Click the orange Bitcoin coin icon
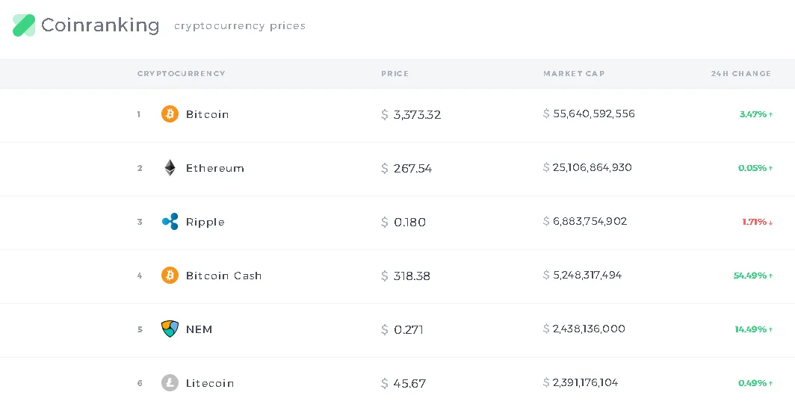This screenshot has width=795, height=410. click(170, 114)
